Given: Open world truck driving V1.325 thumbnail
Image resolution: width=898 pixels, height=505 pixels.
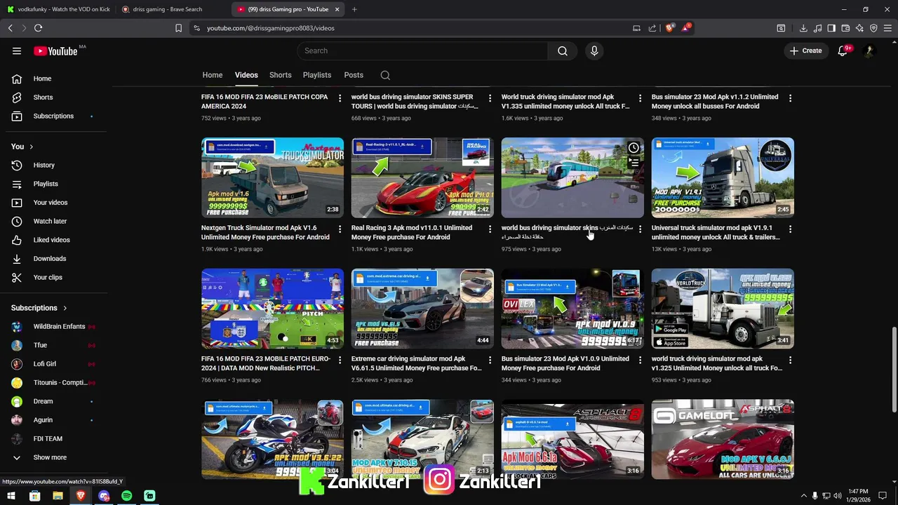Looking at the screenshot, I should click(723, 309).
